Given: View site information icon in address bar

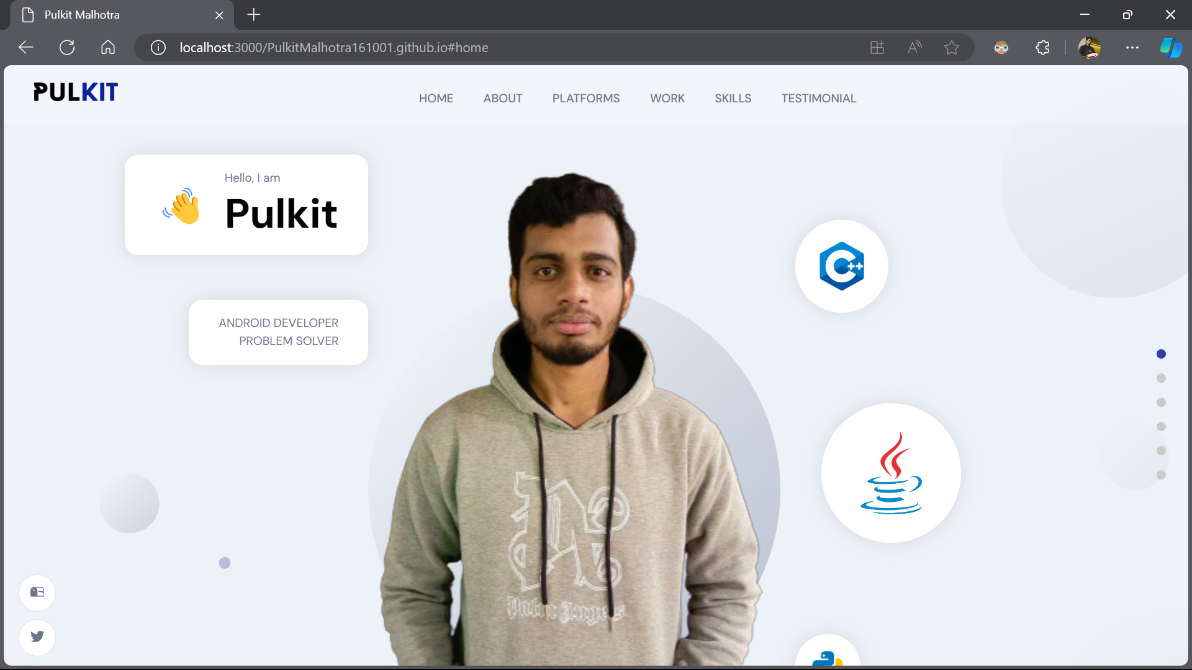Looking at the screenshot, I should 158,48.
